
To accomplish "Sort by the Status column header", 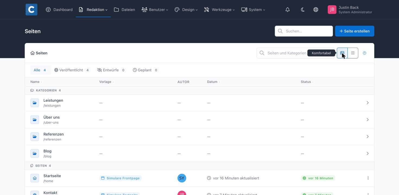I will (307, 82).
